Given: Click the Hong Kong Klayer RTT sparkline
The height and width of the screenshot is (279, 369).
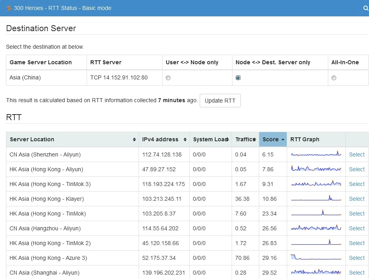Looking at the screenshot, I should click(316, 199).
